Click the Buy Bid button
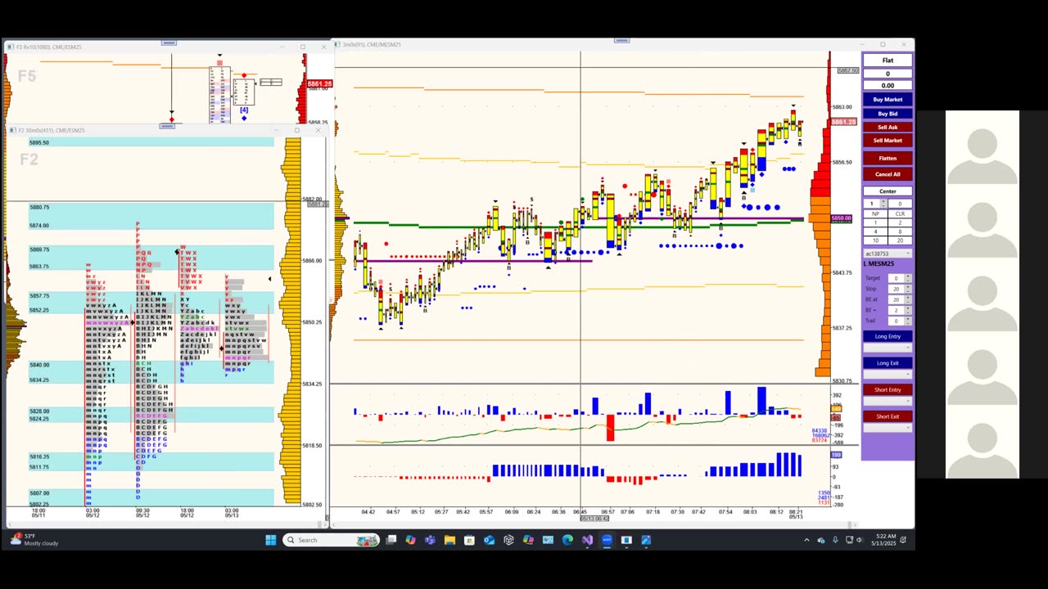This screenshot has height=589, width=1048. [x=888, y=114]
